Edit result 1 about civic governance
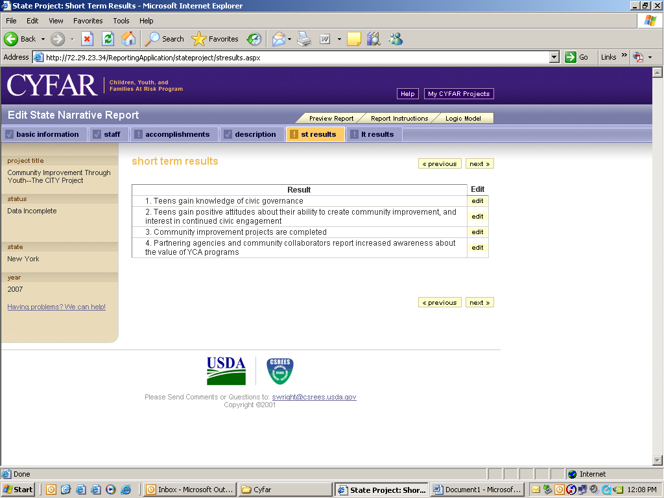The height and width of the screenshot is (498, 664). 477,201
